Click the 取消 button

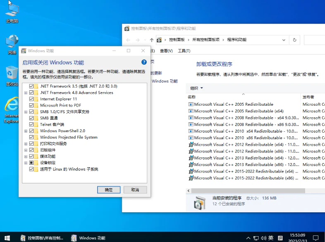tap(135, 190)
